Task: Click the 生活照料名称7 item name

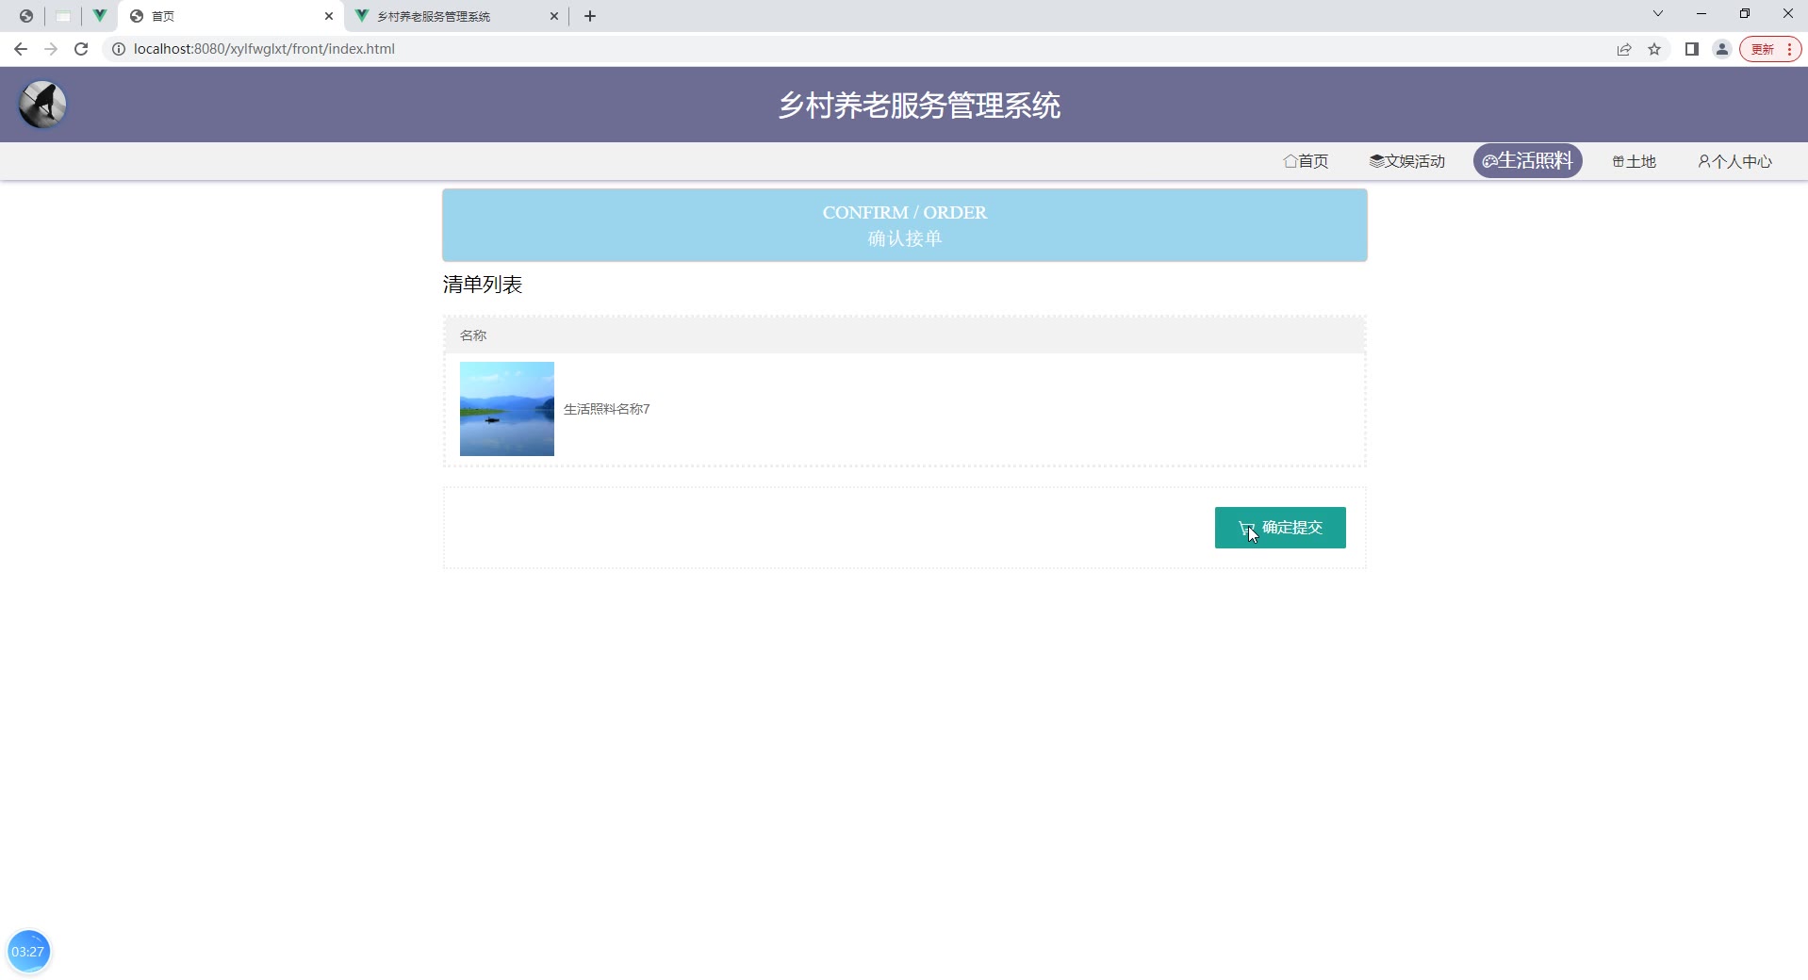Action: pyautogui.click(x=607, y=409)
